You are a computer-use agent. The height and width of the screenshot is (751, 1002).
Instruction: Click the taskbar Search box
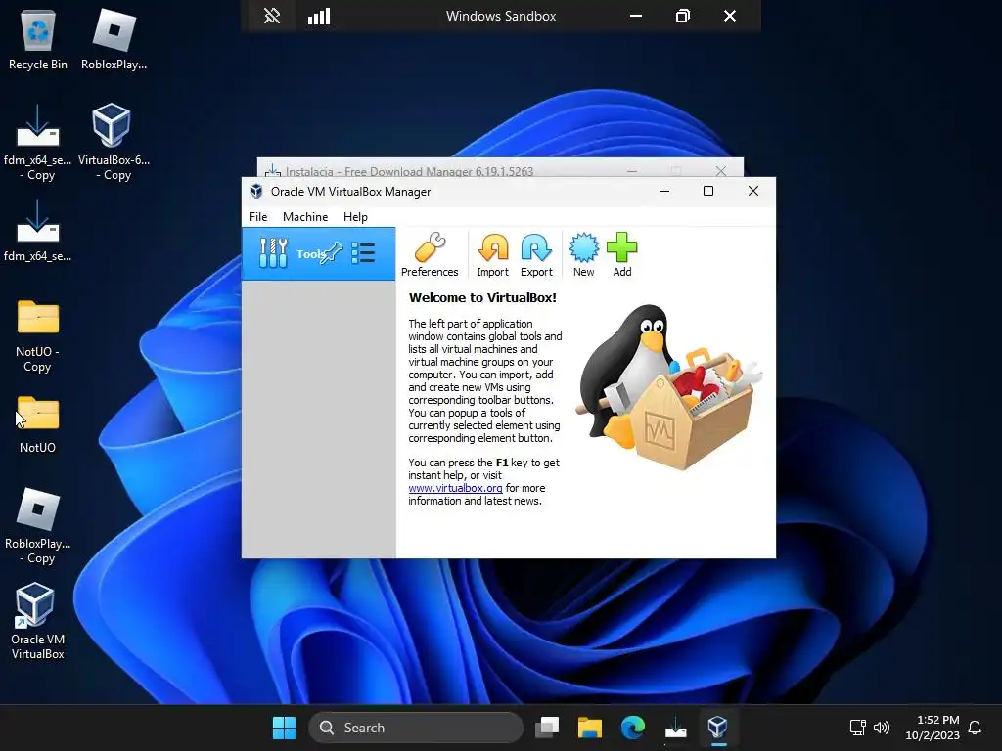point(416,728)
